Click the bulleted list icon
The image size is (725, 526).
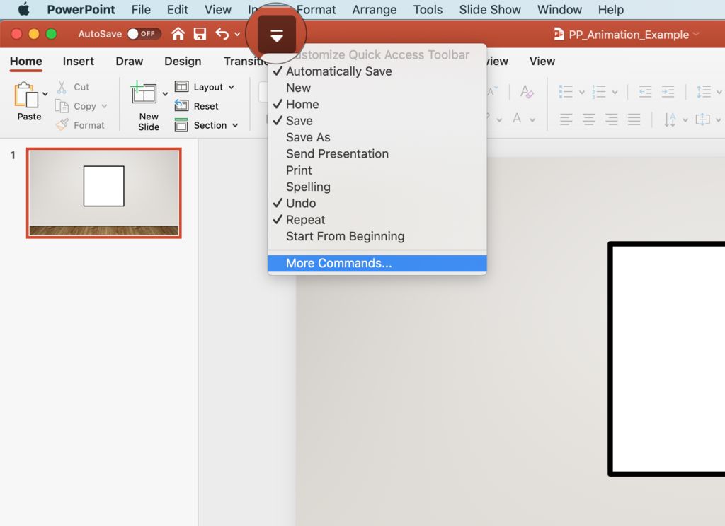point(566,91)
